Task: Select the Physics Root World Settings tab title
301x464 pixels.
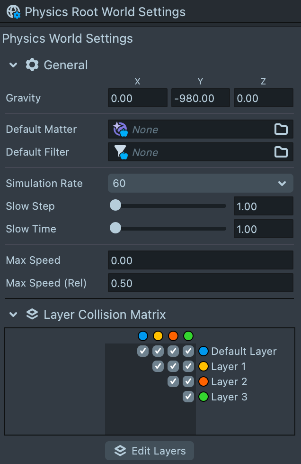Action: pos(105,12)
